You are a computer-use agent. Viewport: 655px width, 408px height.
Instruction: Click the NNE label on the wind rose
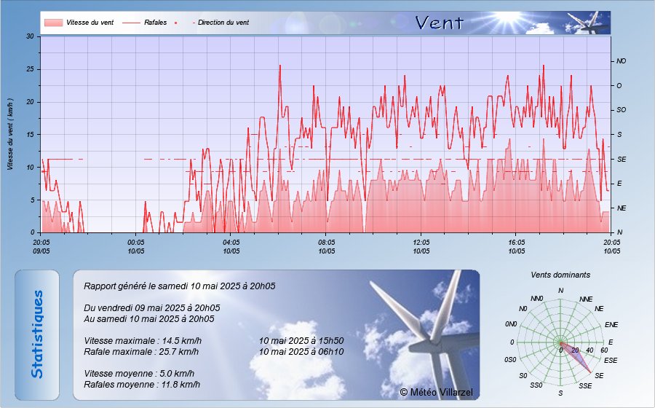[586, 299]
